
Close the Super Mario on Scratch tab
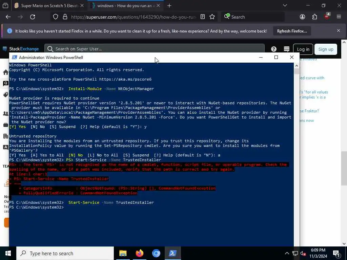pos(82,6)
